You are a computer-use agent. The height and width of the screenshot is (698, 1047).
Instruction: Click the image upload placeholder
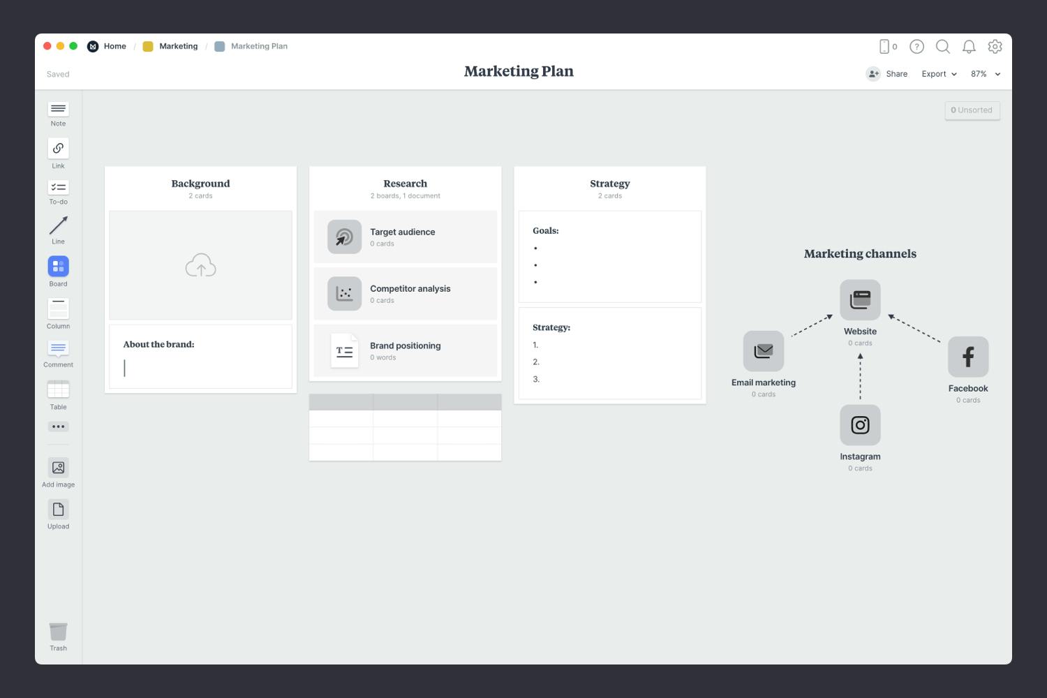click(x=200, y=265)
